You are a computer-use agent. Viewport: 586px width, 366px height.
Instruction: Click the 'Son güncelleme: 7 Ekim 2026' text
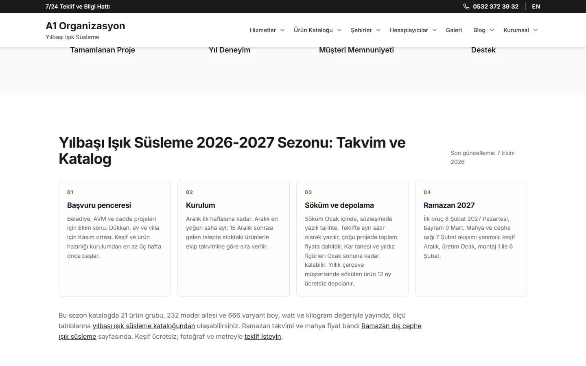click(483, 157)
